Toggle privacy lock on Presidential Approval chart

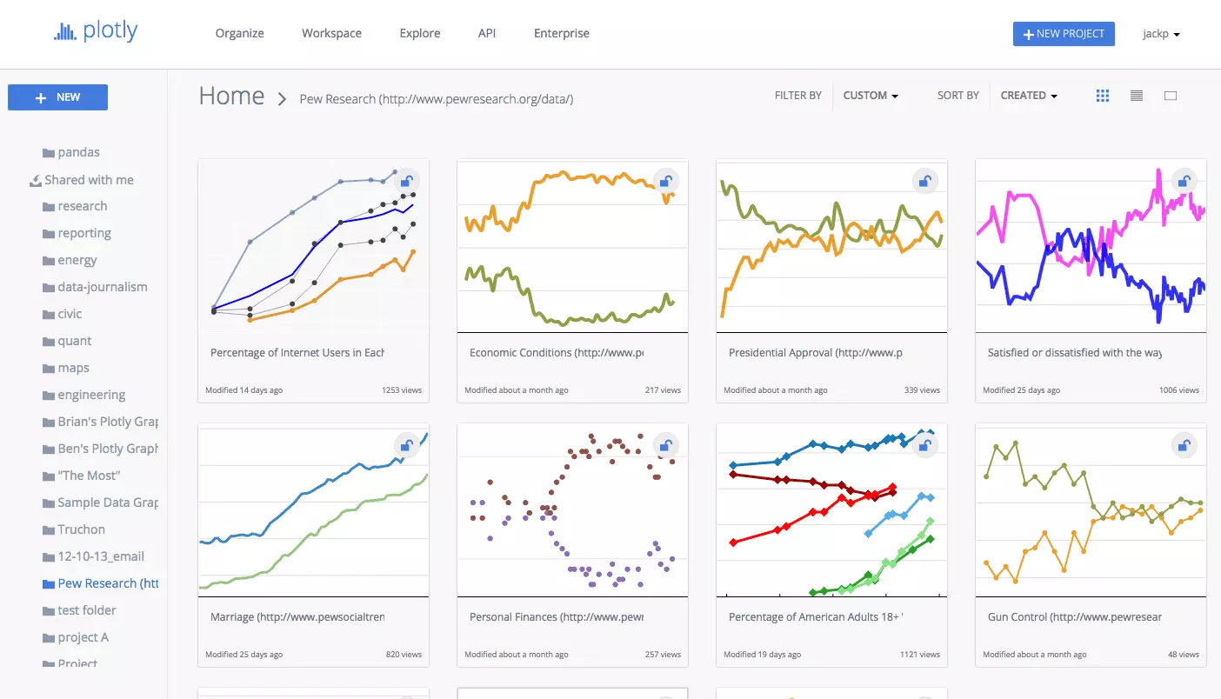point(924,182)
